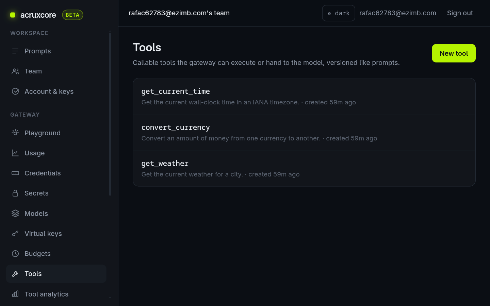Viewport: 490px width, 306px height.
Task: Click the Models layers icon
Action: [x=15, y=214]
